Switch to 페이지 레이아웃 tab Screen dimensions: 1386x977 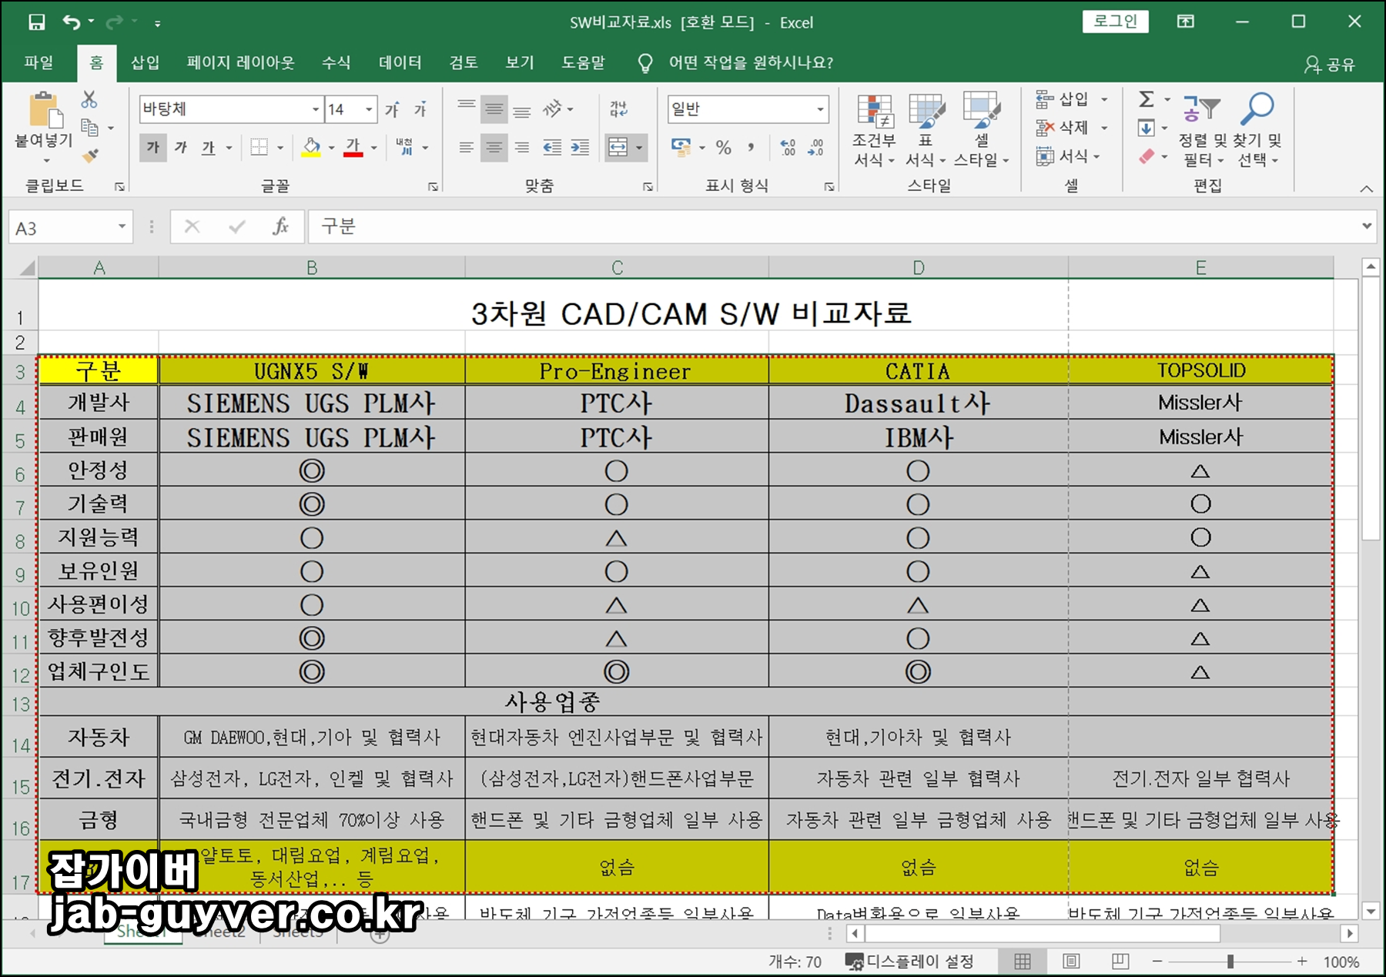click(x=240, y=62)
